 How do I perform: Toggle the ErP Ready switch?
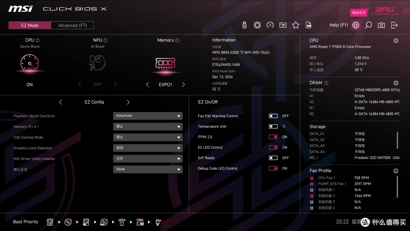273,158
